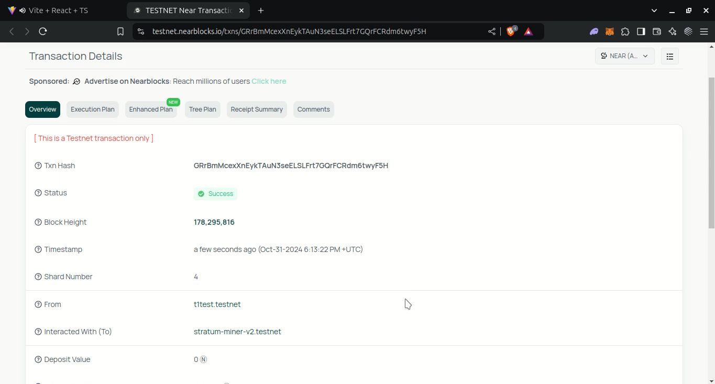Open the Overview tab
715x384 pixels.
tap(42, 109)
